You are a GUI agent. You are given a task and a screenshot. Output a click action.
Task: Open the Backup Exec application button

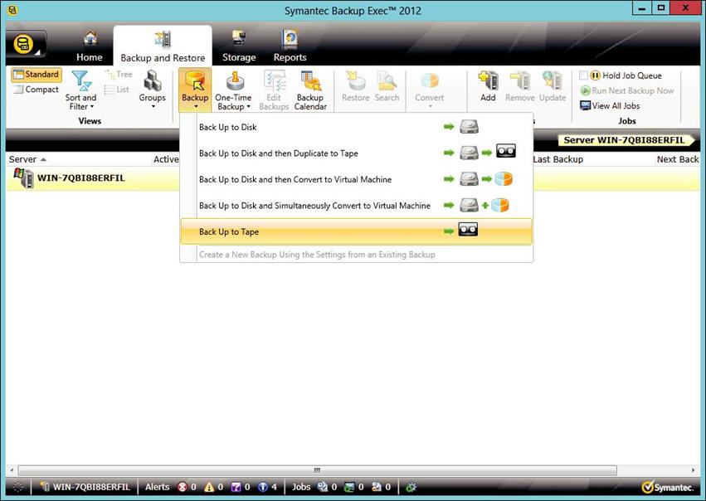tap(26, 45)
